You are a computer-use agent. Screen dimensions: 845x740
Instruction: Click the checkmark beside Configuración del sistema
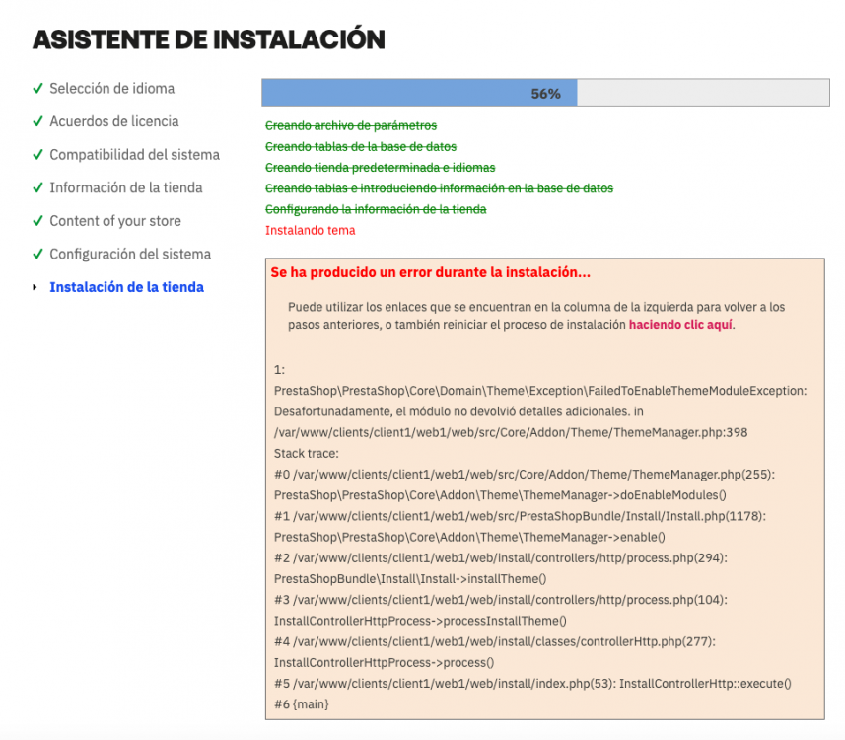pyautogui.click(x=37, y=254)
